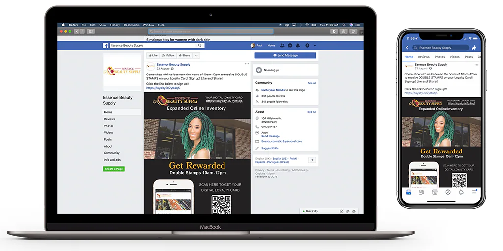
Task: Open notifications bell in the laptop Facebook header
Action: pyautogui.click(x=298, y=46)
